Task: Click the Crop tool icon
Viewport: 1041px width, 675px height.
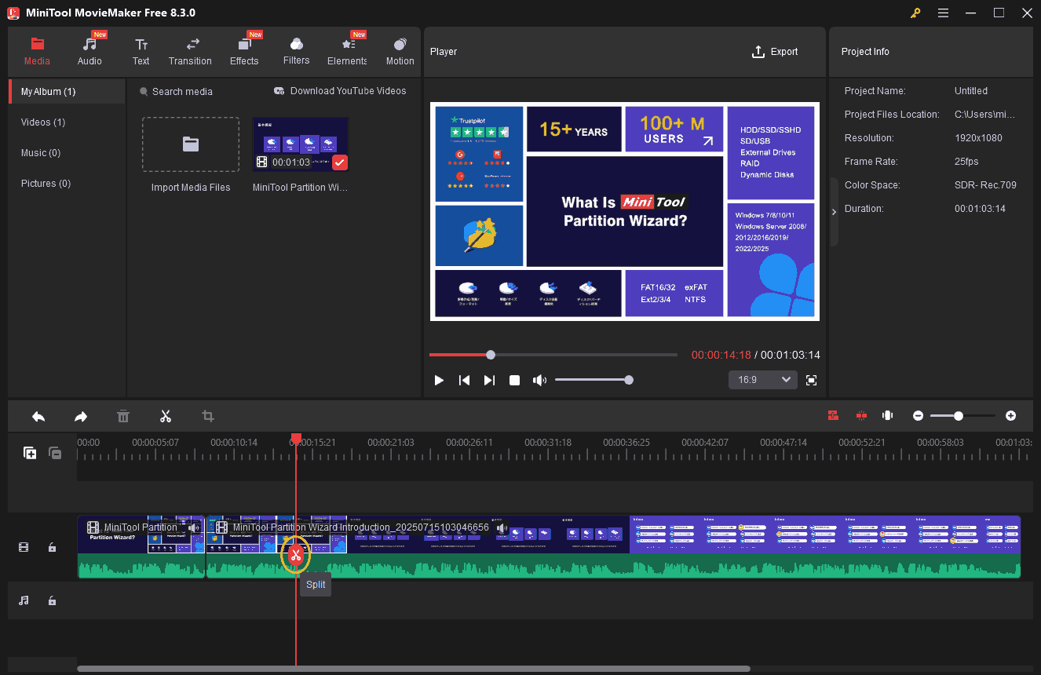Action: point(208,416)
